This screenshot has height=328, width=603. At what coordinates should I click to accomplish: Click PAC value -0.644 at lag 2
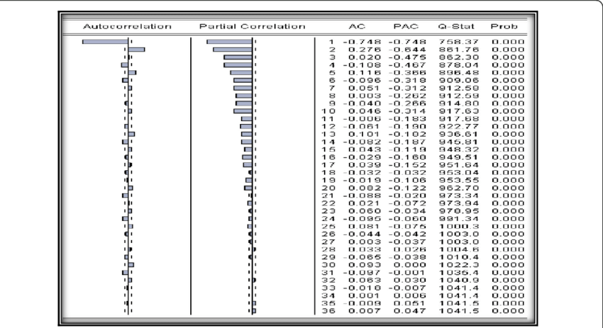pyautogui.click(x=407, y=50)
